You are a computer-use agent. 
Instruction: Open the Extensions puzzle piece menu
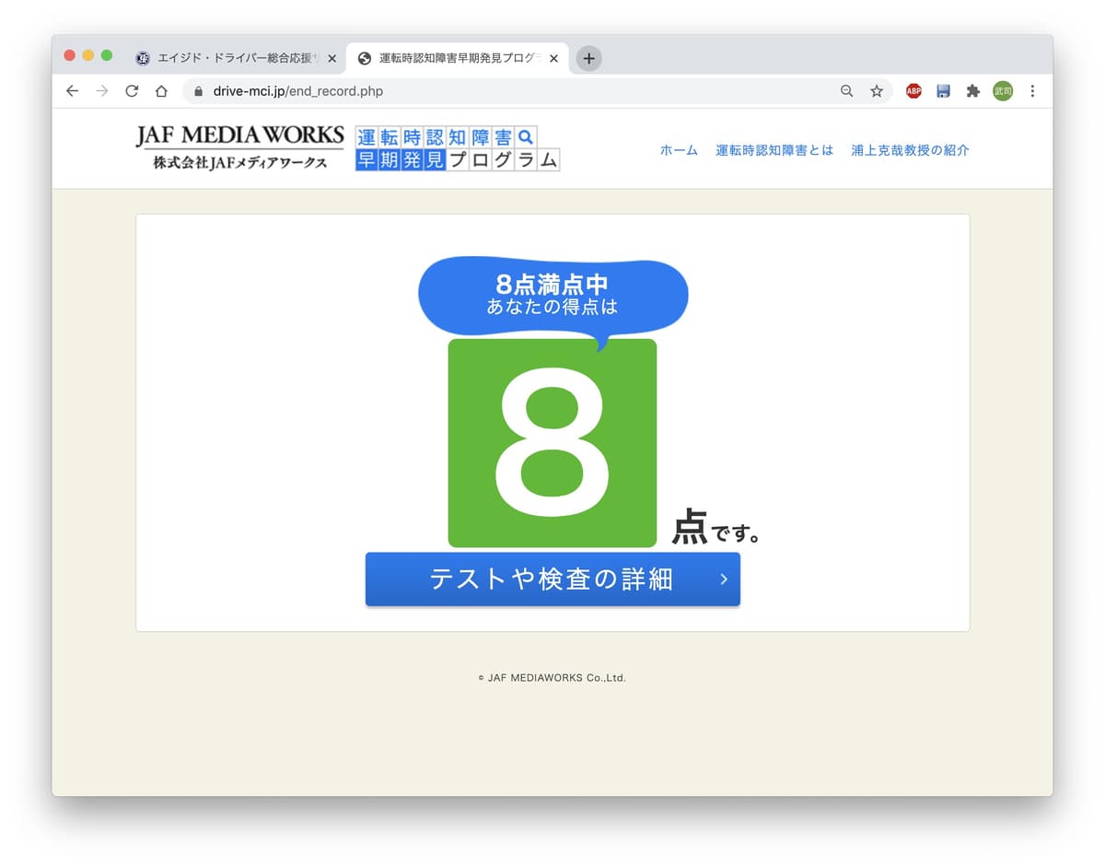(x=972, y=91)
